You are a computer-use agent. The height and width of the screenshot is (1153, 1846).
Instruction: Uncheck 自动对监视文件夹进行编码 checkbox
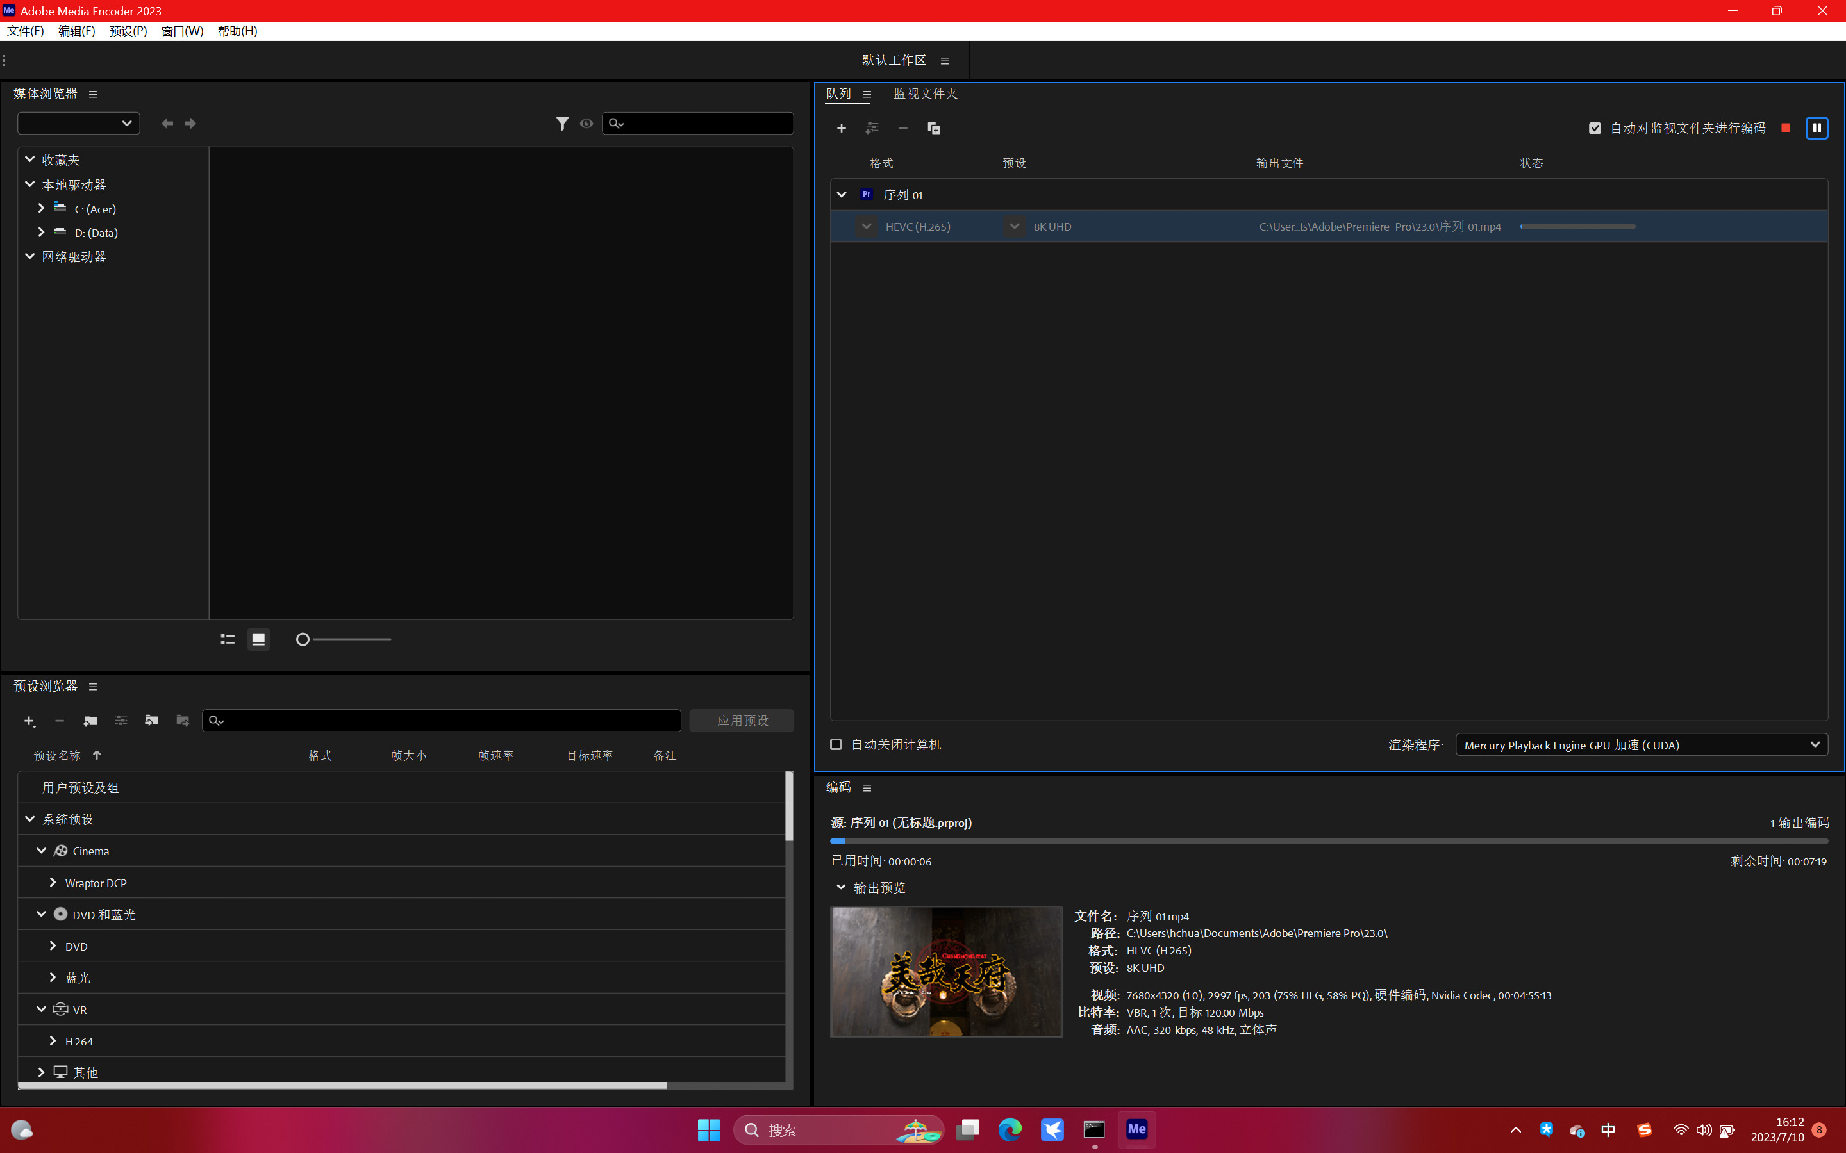pos(1594,128)
